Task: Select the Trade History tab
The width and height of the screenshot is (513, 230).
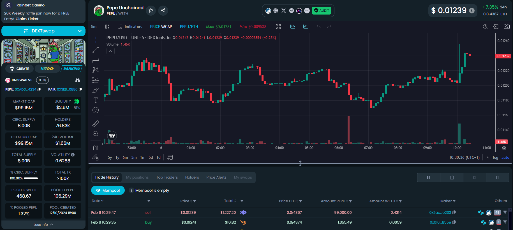Action: tap(107, 177)
